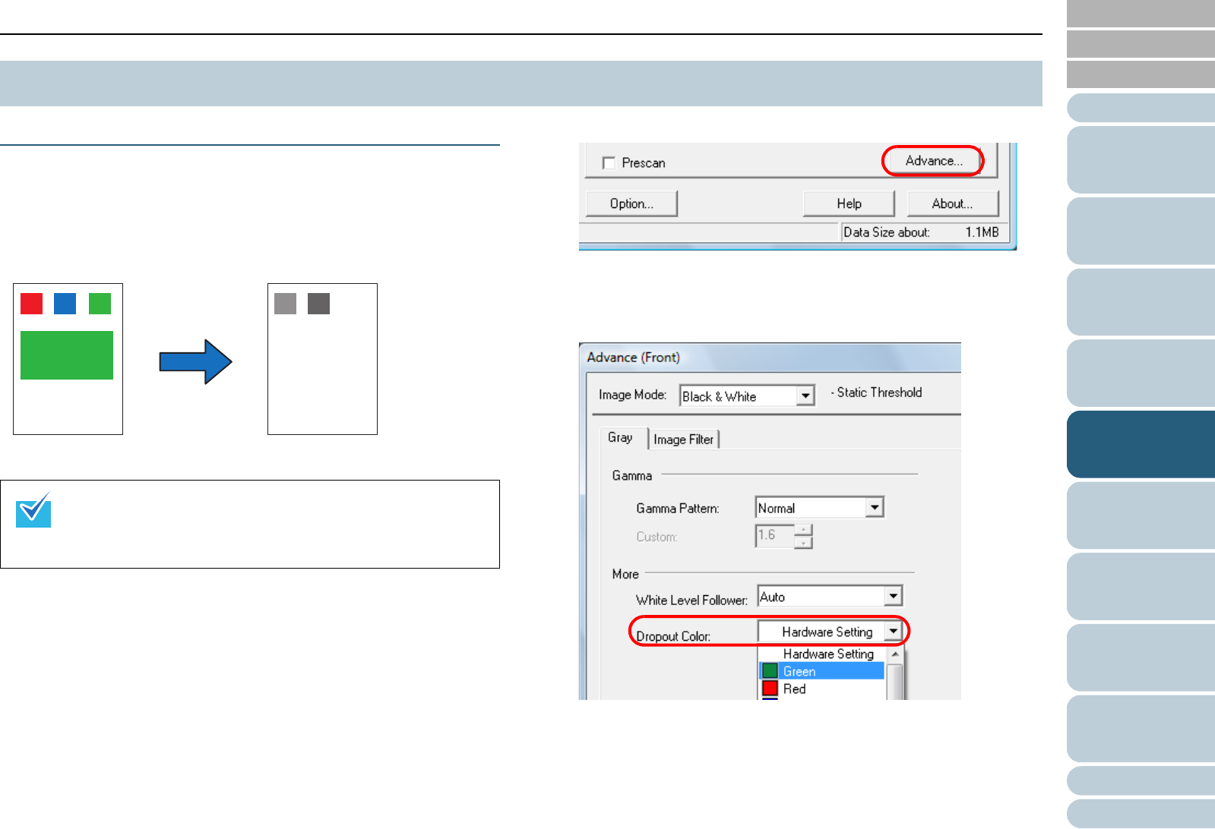The image size is (1215, 829).
Task: Open the Image Mode dropdown
Action: 805,396
